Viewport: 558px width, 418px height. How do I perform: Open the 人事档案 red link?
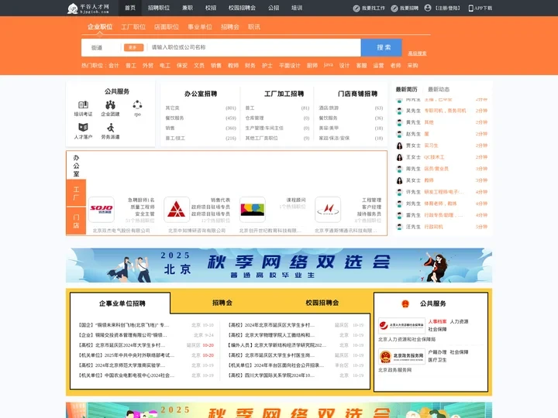click(437, 321)
